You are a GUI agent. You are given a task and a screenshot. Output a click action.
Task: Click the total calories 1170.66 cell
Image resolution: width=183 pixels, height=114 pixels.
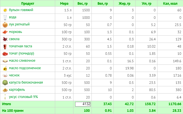click(x=175, y=104)
